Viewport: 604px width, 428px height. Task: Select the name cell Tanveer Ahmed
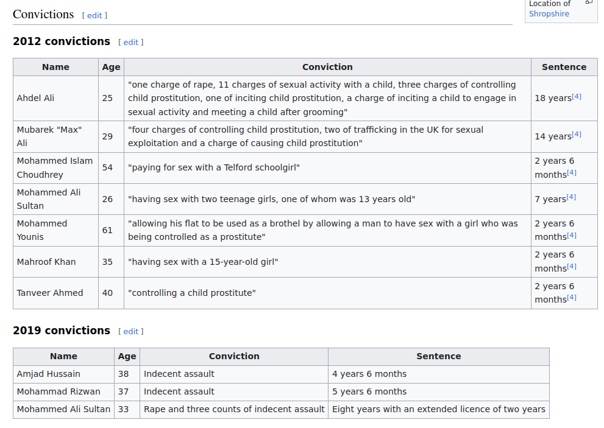56,293
